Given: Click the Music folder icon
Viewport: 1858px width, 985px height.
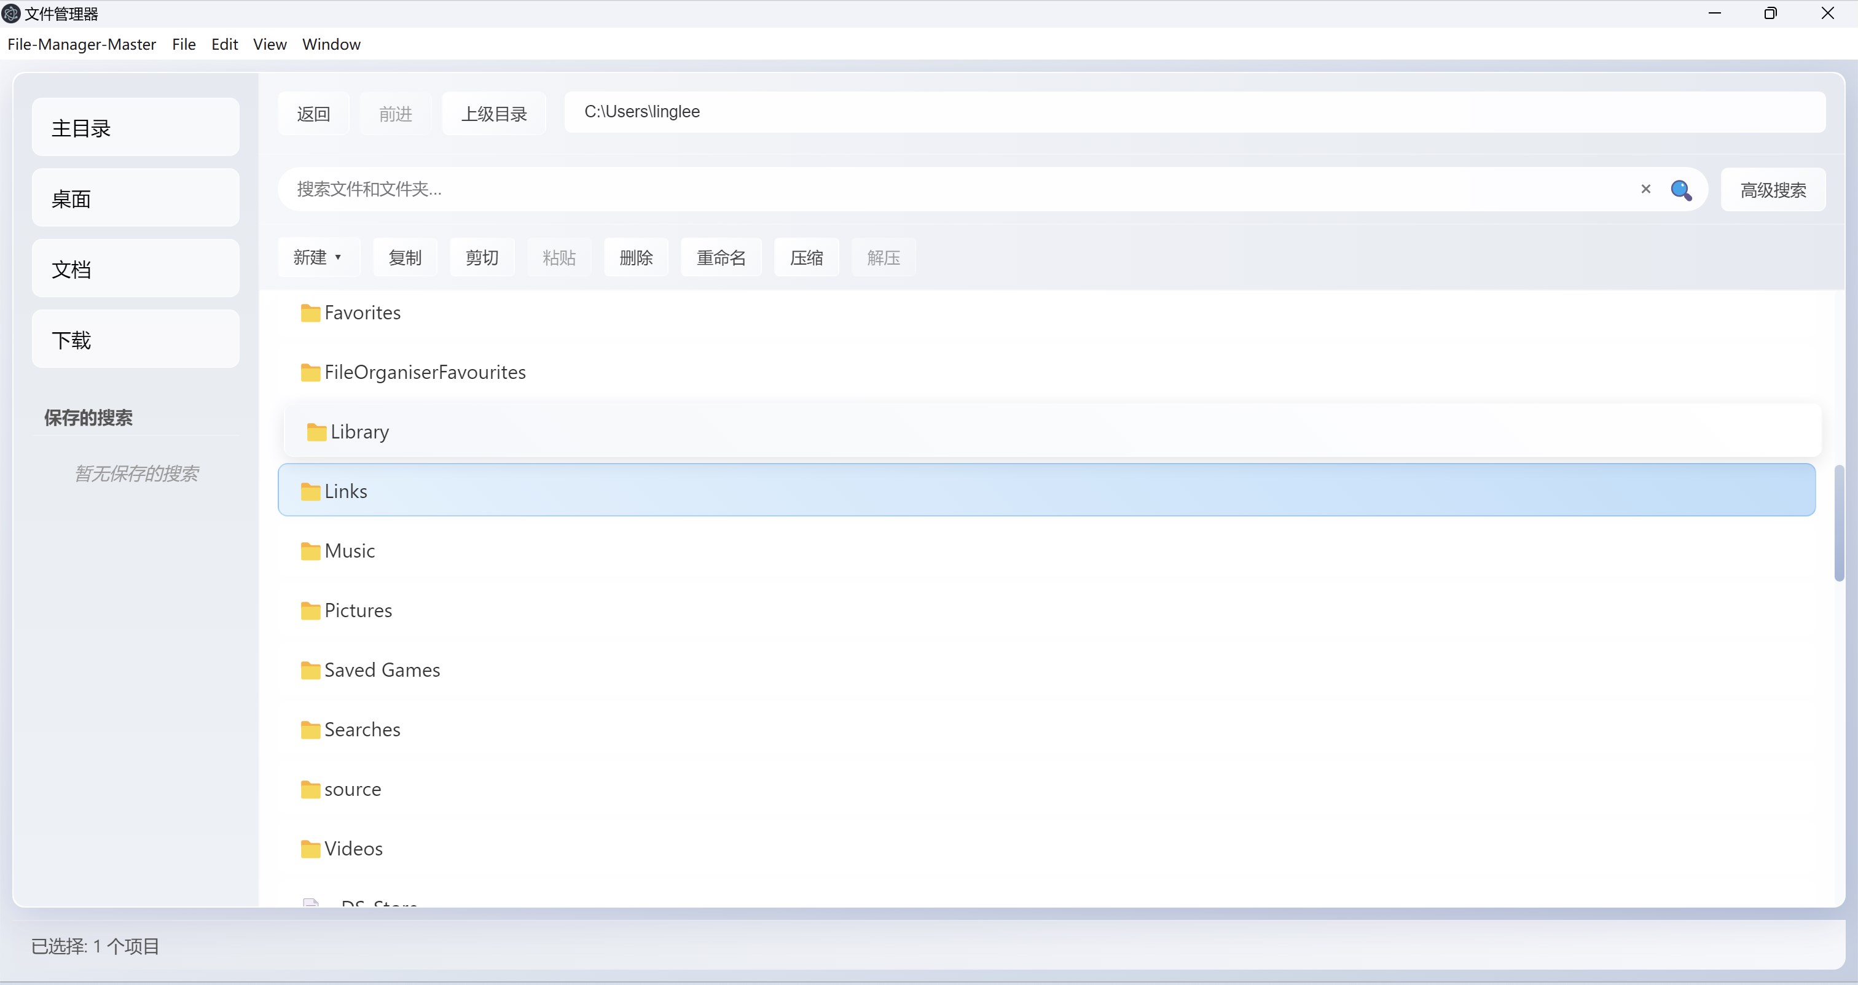Looking at the screenshot, I should 310,551.
